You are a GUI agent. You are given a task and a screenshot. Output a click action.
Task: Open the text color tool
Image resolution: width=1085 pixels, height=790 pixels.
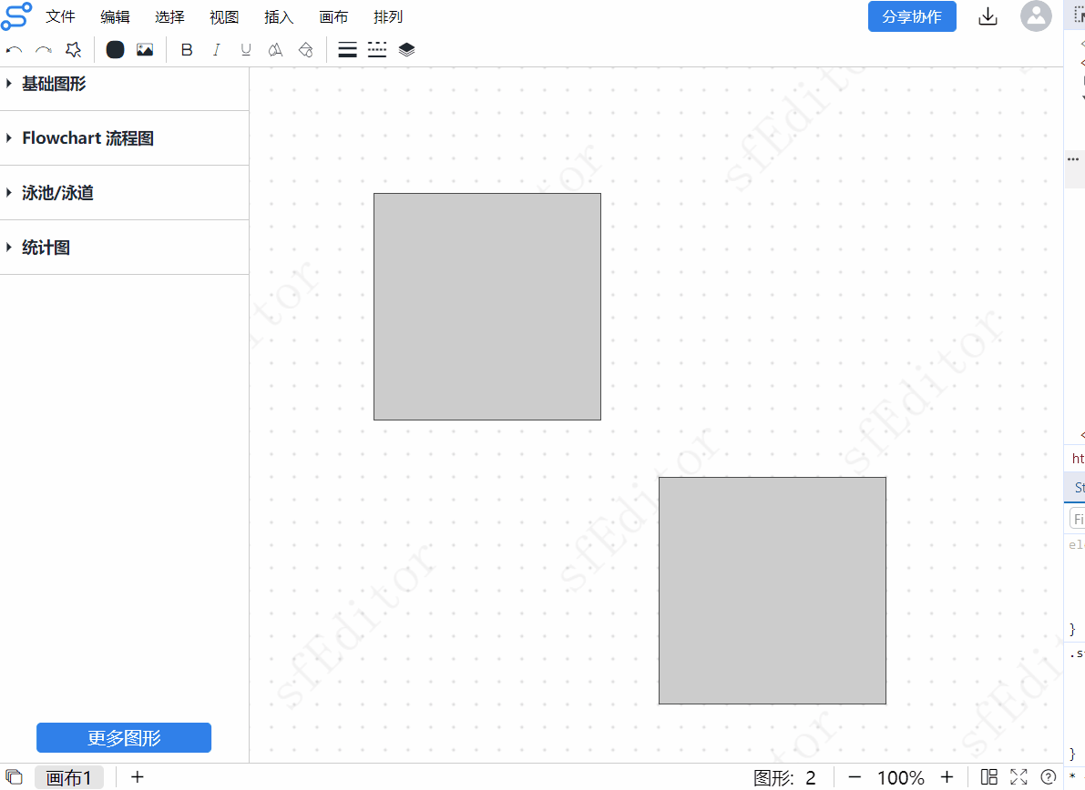point(275,50)
